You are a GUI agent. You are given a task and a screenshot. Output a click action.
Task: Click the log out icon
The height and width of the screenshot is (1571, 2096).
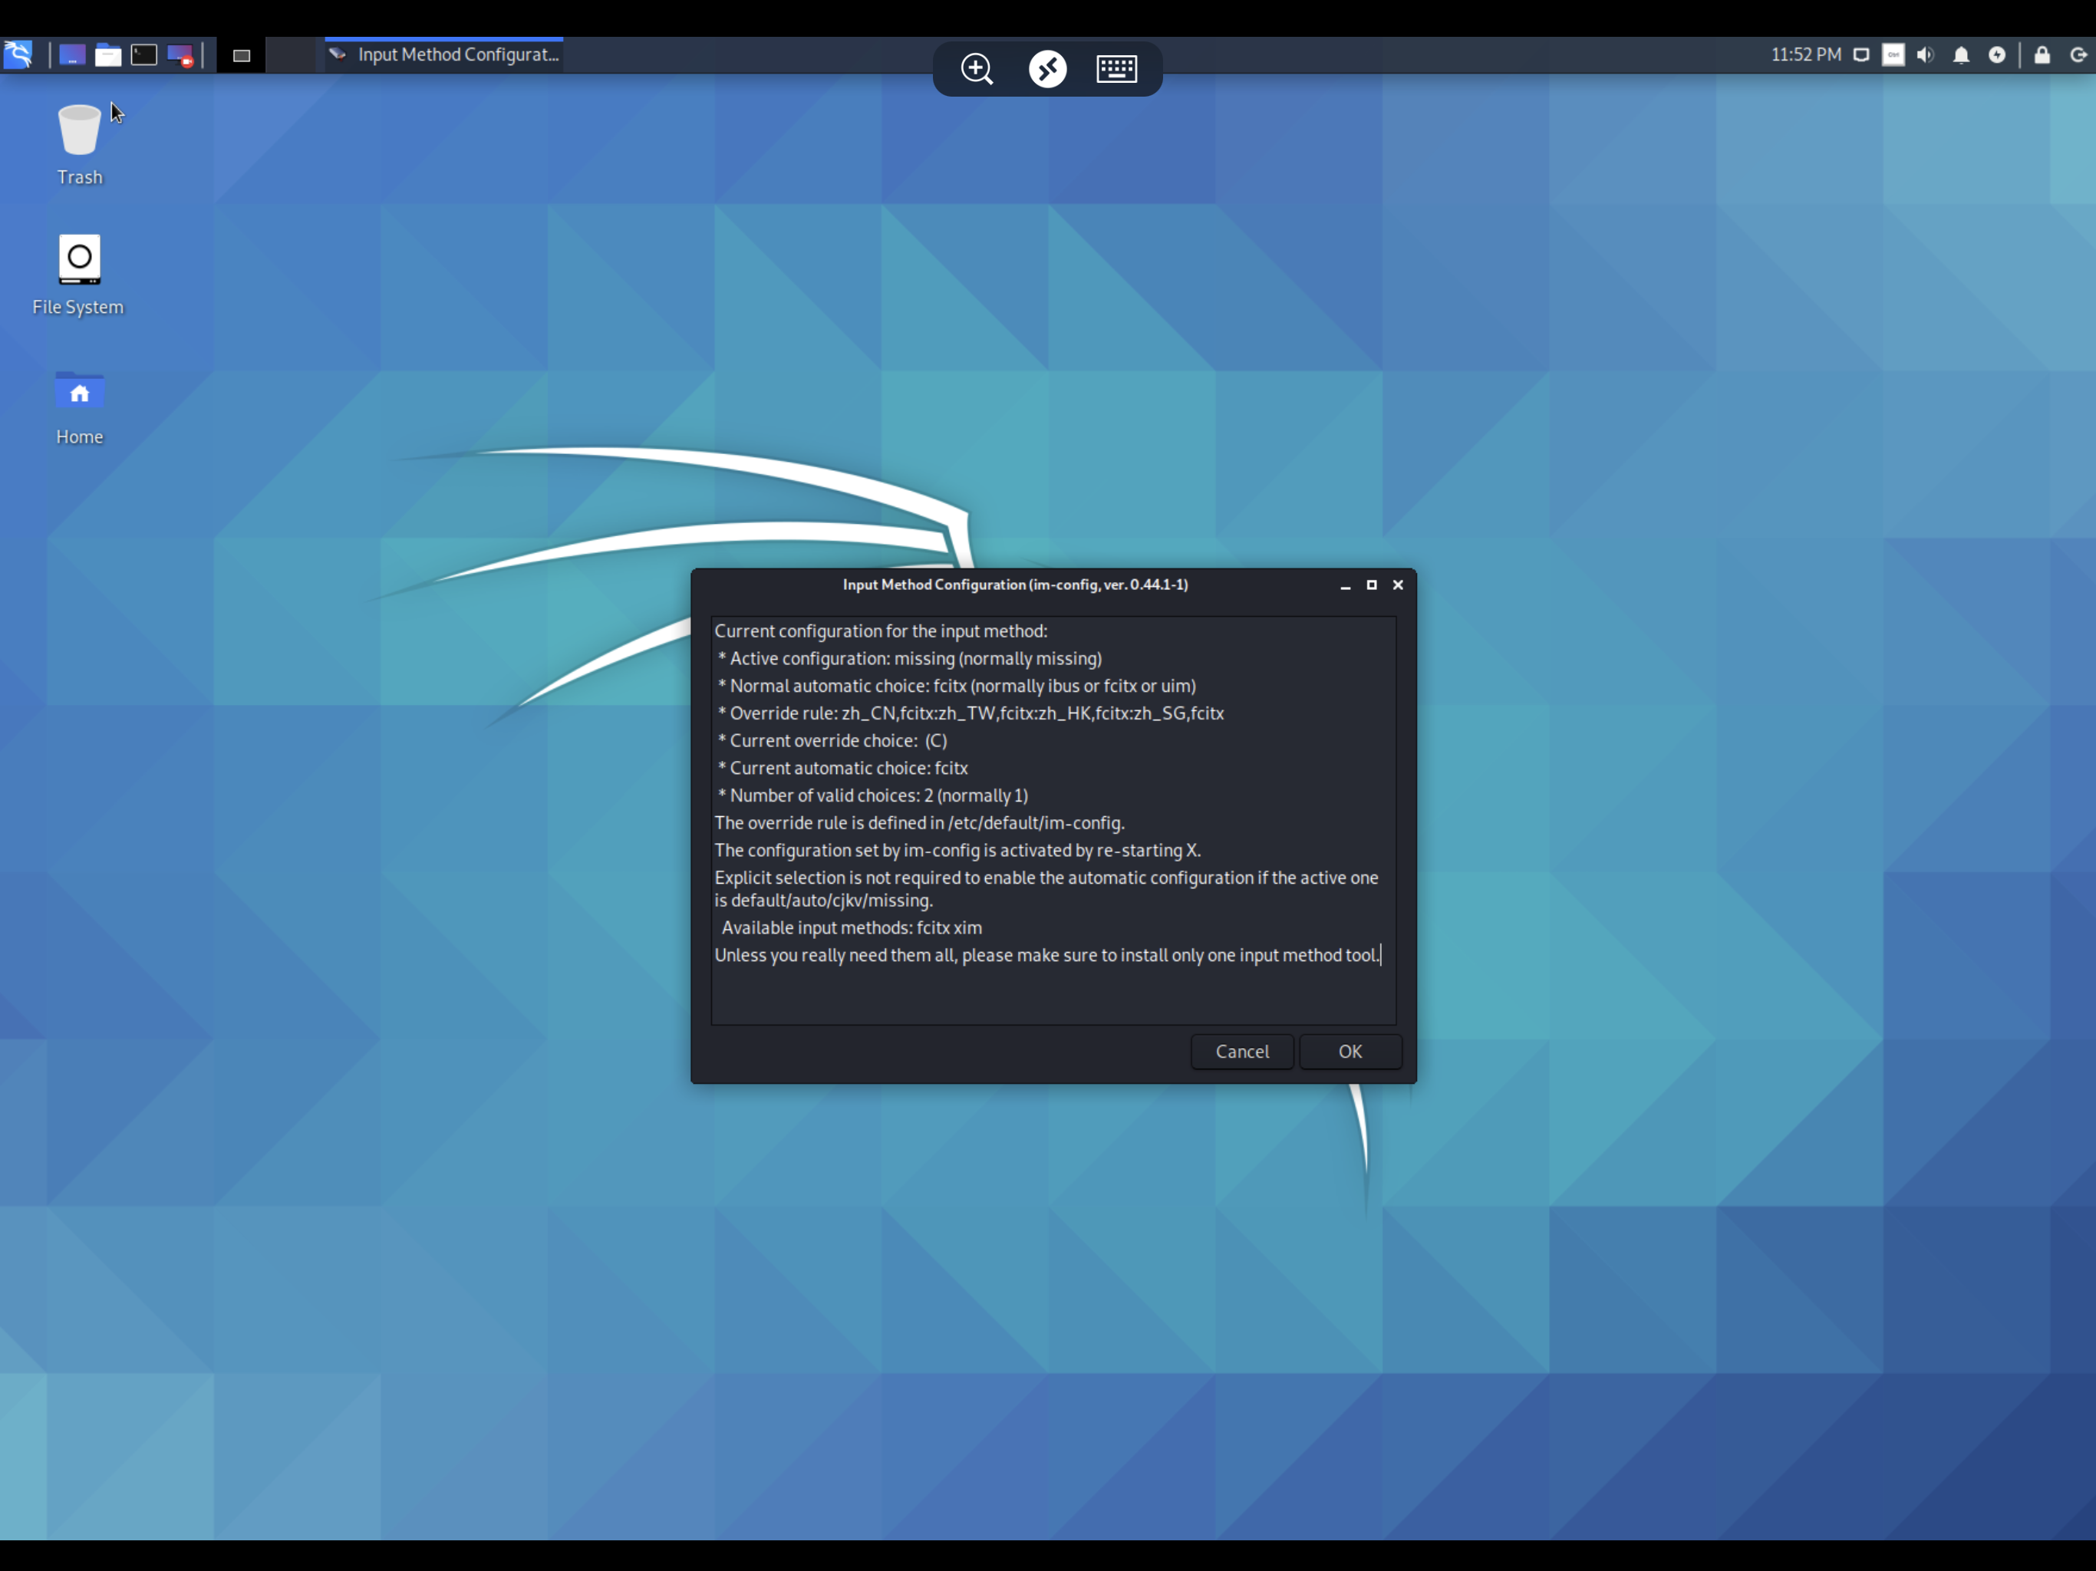[2078, 55]
